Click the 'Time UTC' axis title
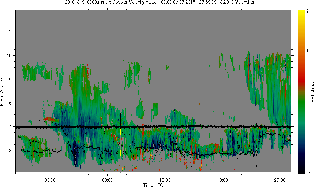The height and width of the screenshot is (187, 314). (x=153, y=185)
